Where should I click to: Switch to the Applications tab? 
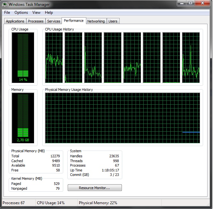pyautogui.click(x=15, y=21)
